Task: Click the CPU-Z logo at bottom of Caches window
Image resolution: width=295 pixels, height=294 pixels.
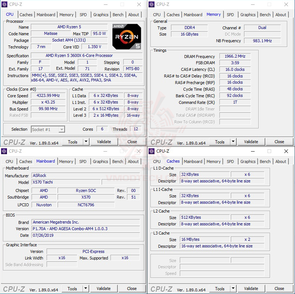Action: point(163,288)
